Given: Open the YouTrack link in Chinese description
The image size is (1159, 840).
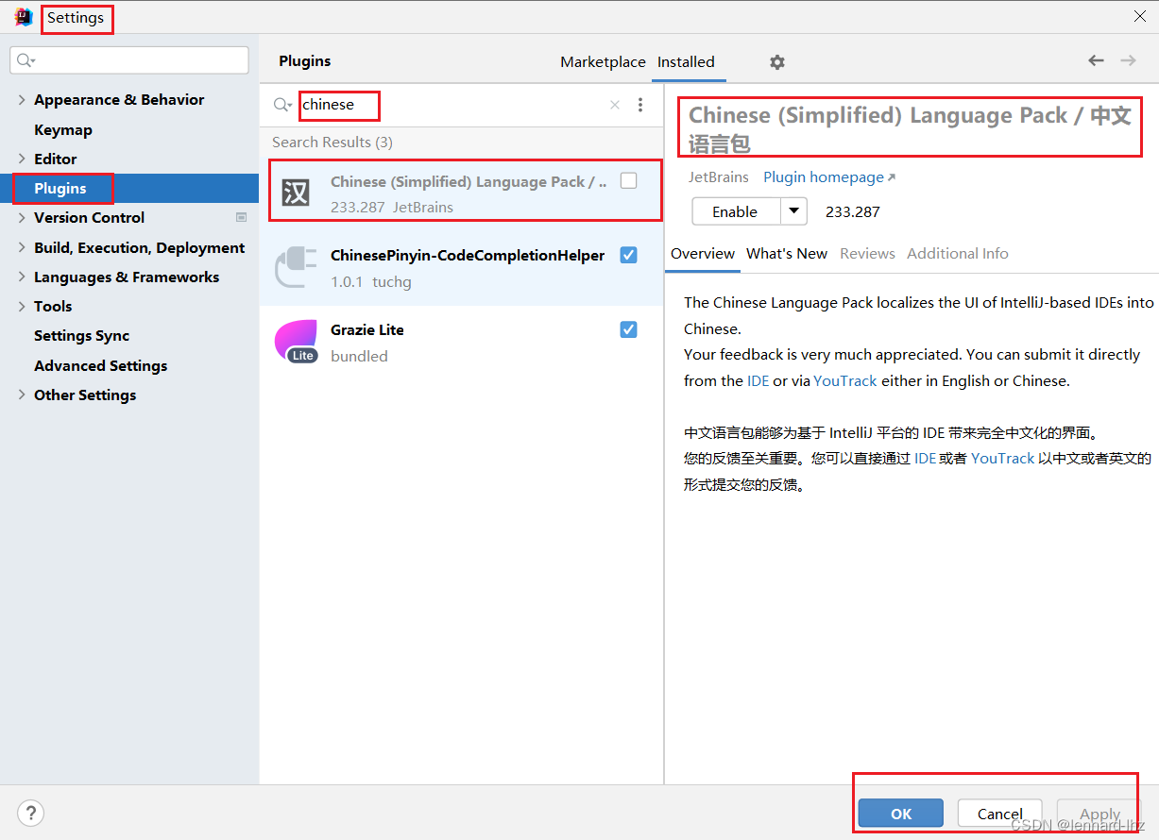Looking at the screenshot, I should 1002,458.
